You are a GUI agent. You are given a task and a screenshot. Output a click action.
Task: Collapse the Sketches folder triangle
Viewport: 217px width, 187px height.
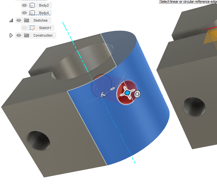11,21
